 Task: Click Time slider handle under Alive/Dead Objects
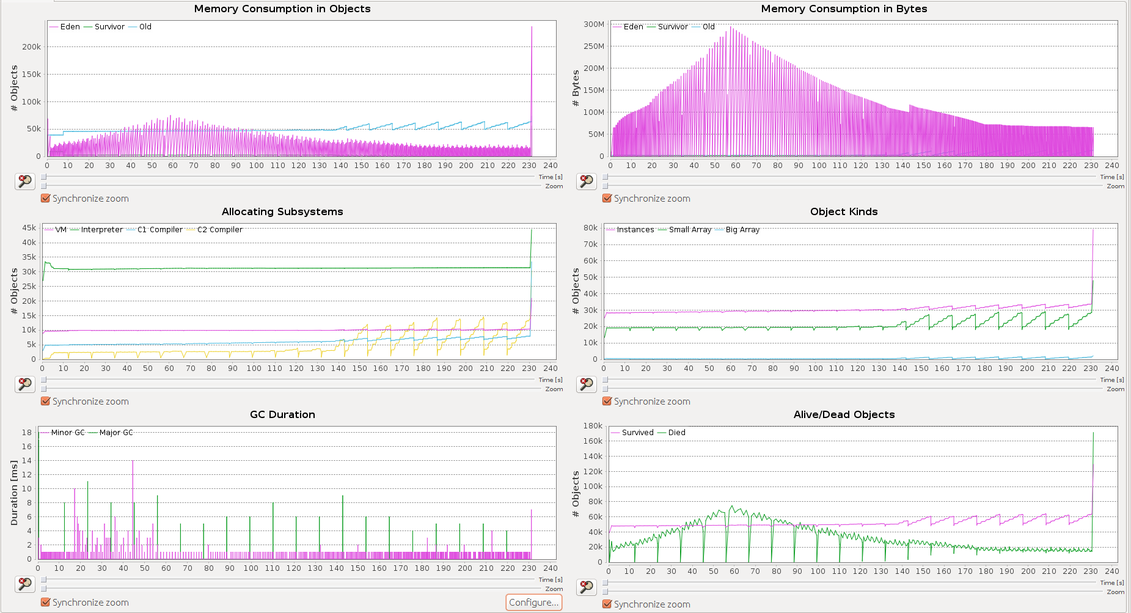[605, 583]
